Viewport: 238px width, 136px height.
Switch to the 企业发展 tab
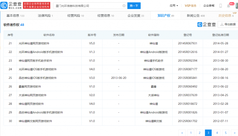[x=136, y=15]
